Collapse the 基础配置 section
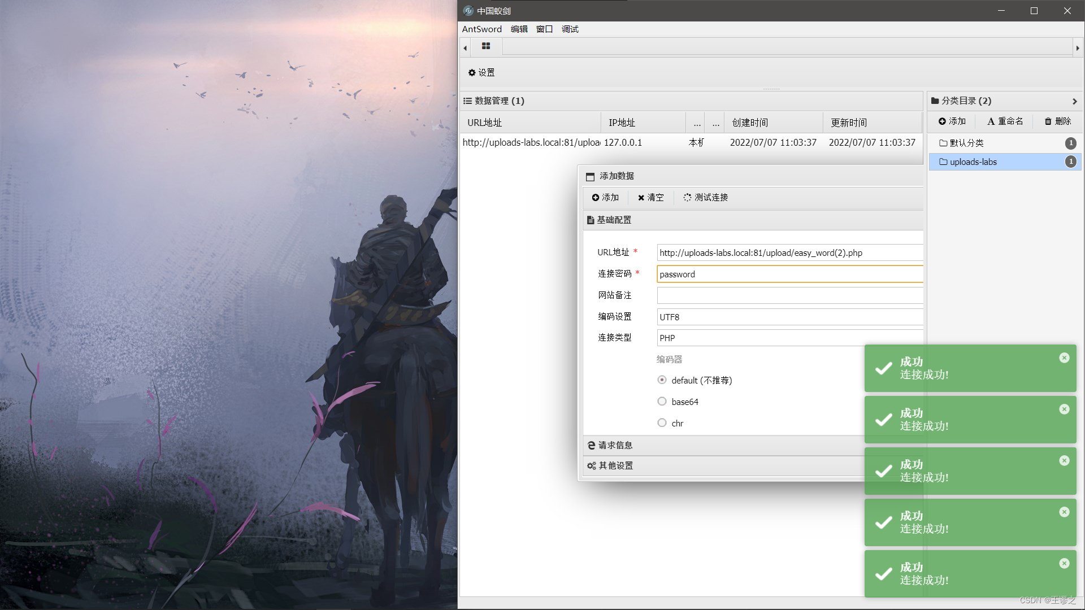The width and height of the screenshot is (1085, 610). tap(753, 220)
